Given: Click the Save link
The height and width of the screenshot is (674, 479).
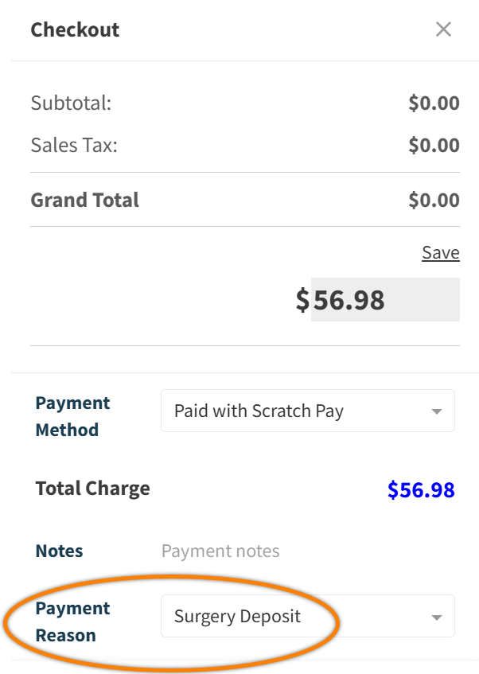Looking at the screenshot, I should [440, 252].
